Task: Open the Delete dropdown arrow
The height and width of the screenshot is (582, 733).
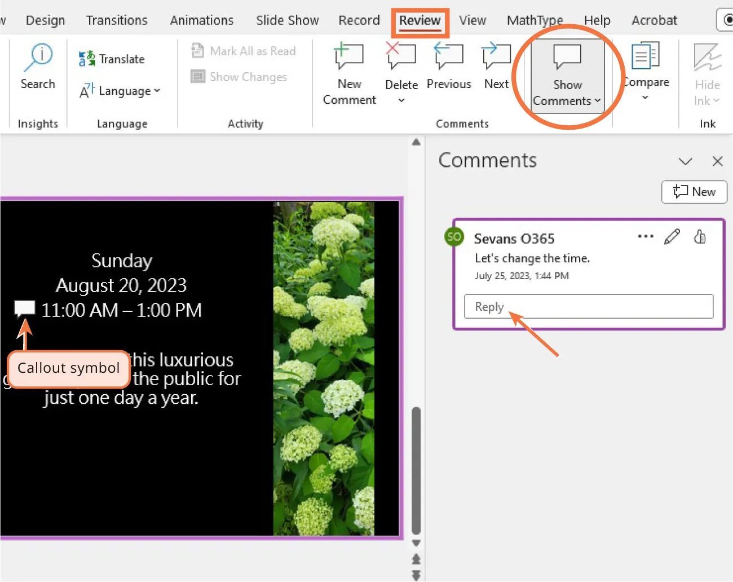Action: 401,100
